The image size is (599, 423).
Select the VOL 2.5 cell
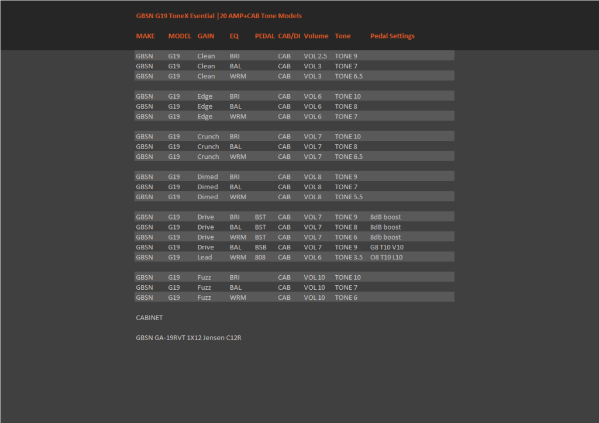pos(315,56)
